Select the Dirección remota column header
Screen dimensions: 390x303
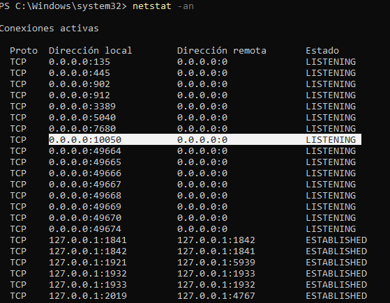click(222, 51)
